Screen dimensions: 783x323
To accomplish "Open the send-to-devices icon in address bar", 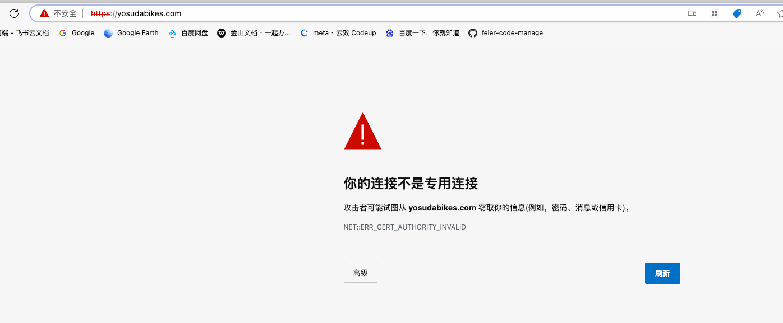I will pyautogui.click(x=692, y=13).
